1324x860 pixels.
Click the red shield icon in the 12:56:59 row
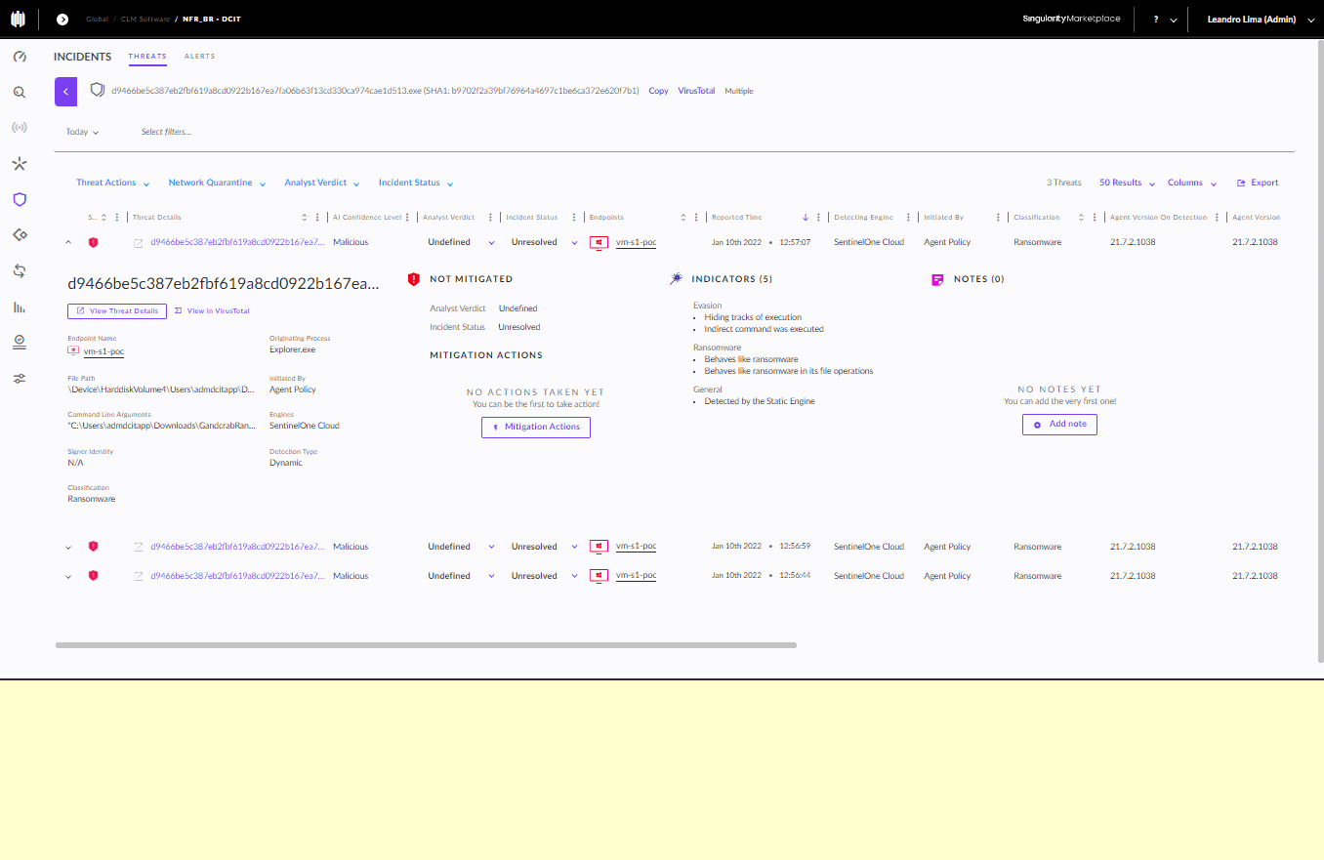[x=94, y=547]
